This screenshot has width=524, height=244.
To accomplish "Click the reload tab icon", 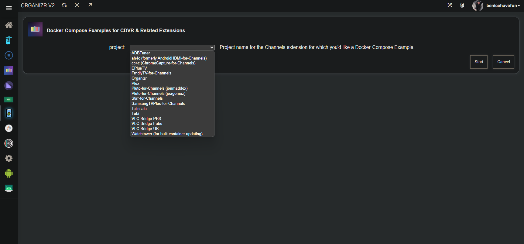I will tap(64, 5).
